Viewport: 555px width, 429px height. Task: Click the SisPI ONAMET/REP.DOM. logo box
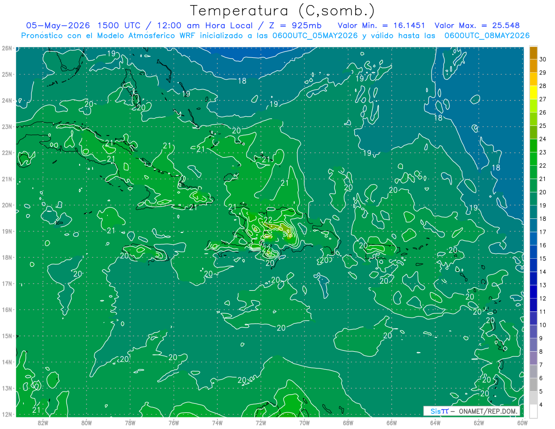coord(471,411)
